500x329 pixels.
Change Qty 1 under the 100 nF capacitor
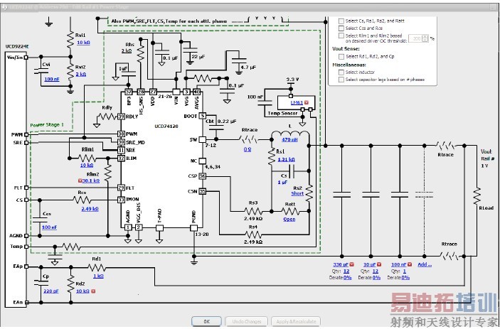click(x=405, y=271)
